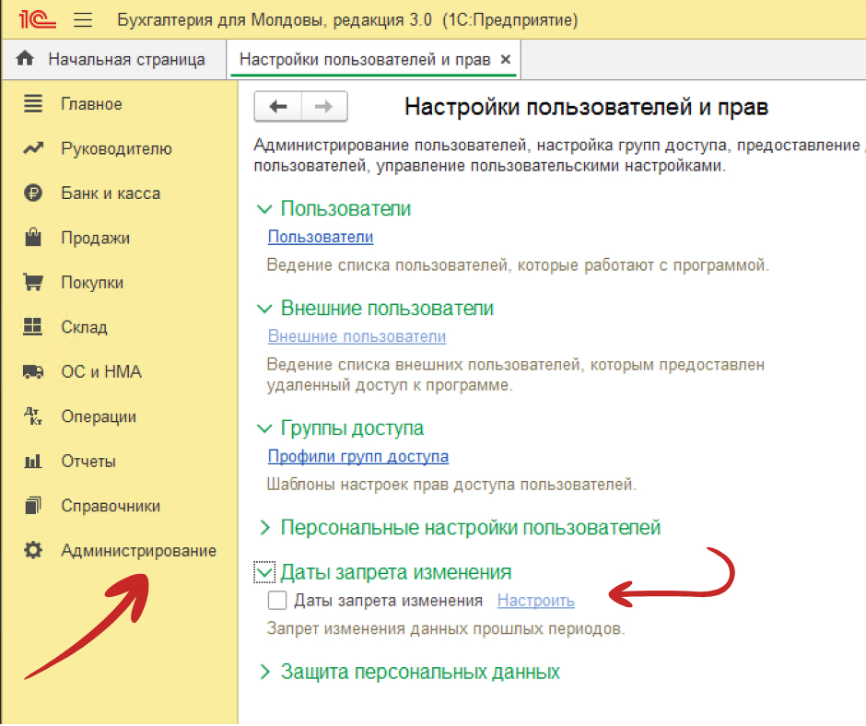Open Профили групп доступа link

click(357, 456)
